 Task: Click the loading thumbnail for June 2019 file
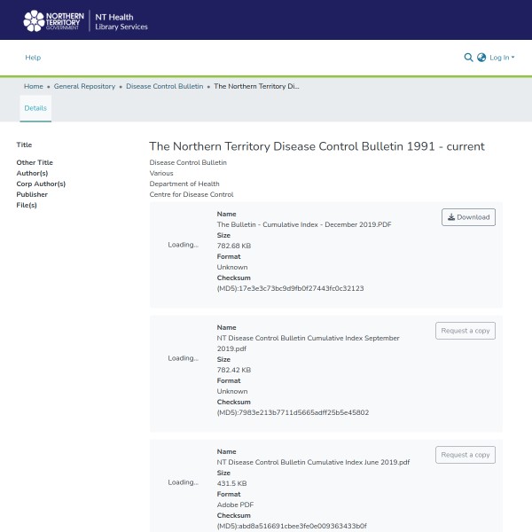[x=183, y=482]
